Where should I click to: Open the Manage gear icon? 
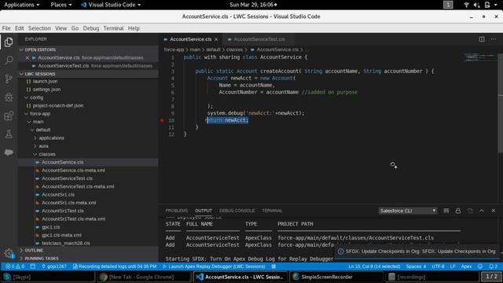9,253
